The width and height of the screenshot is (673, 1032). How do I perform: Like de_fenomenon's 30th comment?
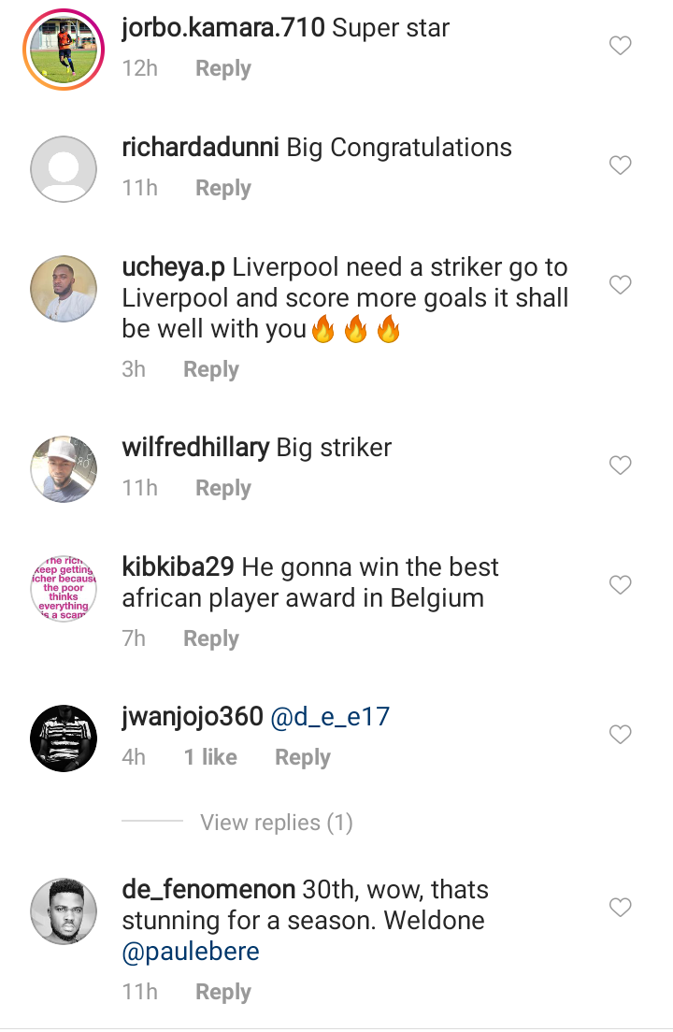tap(620, 907)
